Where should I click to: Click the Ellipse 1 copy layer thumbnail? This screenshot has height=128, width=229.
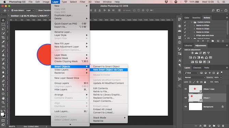coord(195,89)
